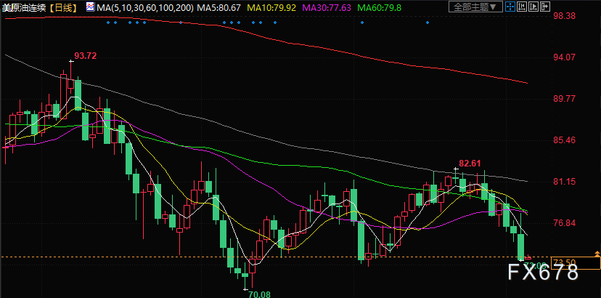Screen dimensions: 601x298
Task: Click the orange arrow above the price tag
Action: (x=597, y=254)
